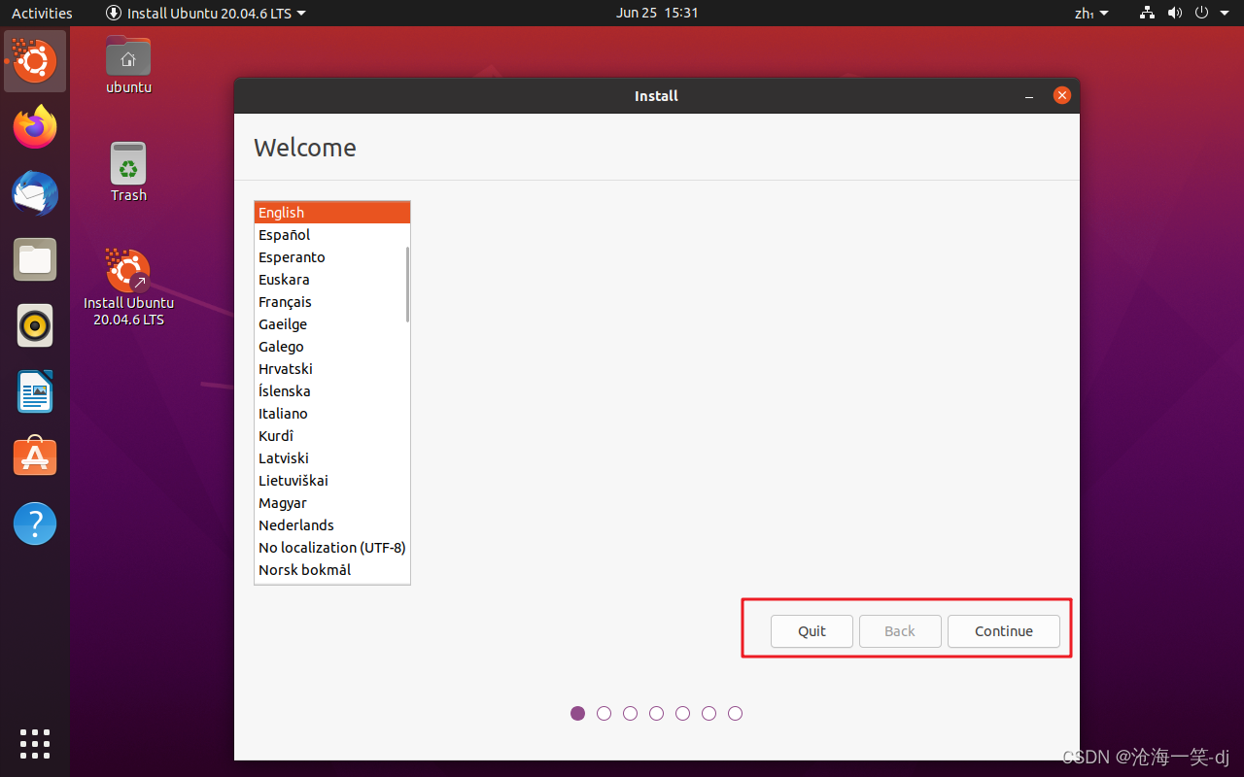Click Activities in the top bar

pos(42,13)
